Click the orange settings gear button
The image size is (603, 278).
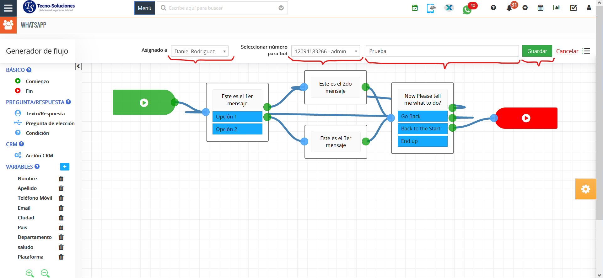click(x=585, y=189)
